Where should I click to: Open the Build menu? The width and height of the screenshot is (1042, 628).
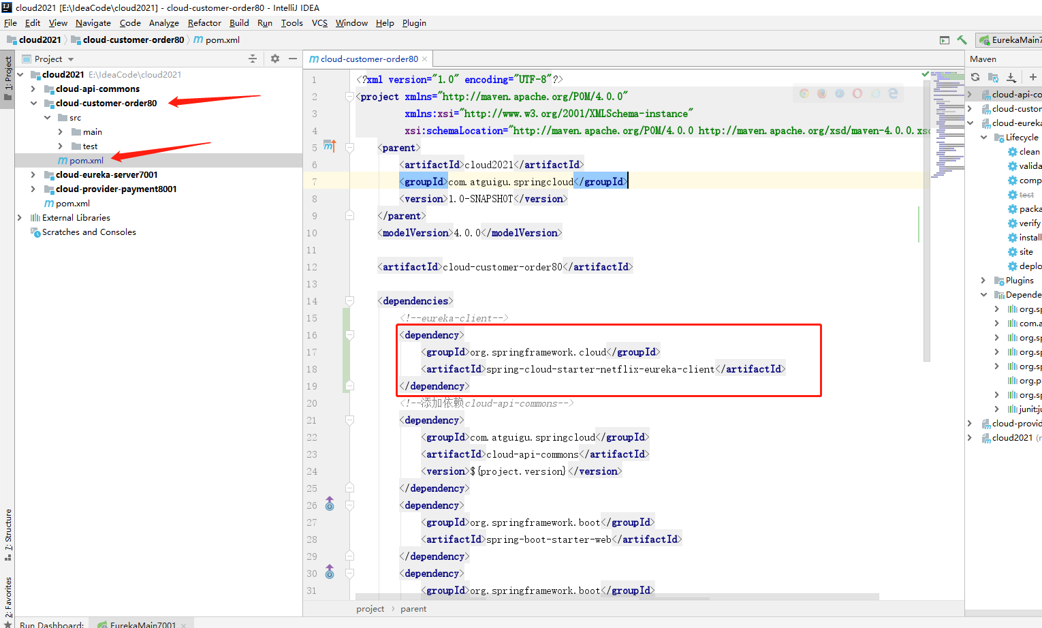pos(239,23)
